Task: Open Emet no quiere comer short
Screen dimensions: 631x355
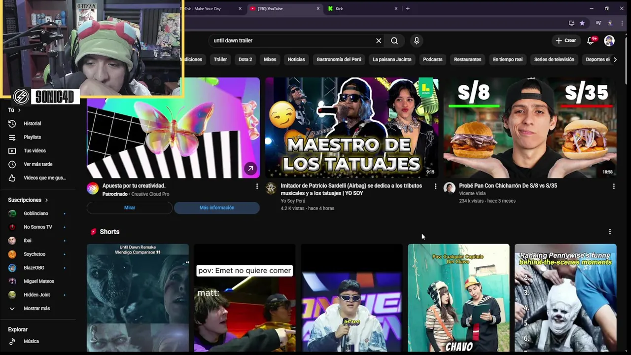Action: point(245,298)
